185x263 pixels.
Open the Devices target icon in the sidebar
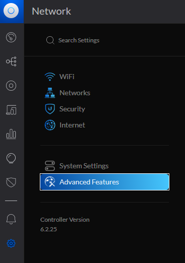(x=11, y=86)
